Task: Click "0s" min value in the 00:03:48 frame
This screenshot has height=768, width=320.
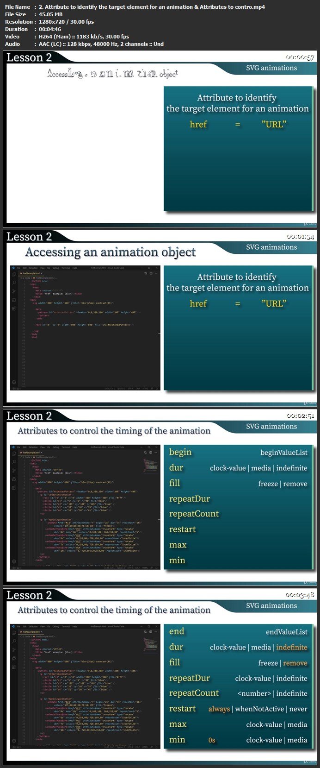Action: click(x=212, y=740)
